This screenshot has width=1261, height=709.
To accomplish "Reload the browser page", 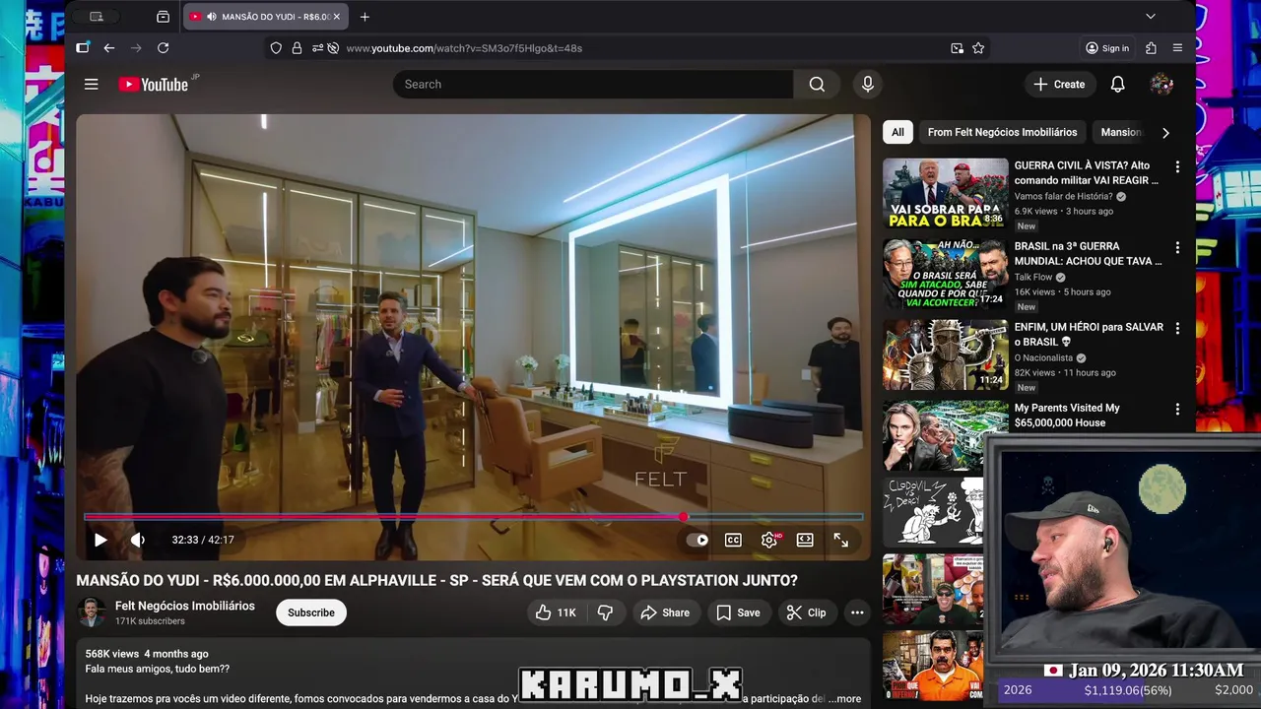I will (x=164, y=48).
